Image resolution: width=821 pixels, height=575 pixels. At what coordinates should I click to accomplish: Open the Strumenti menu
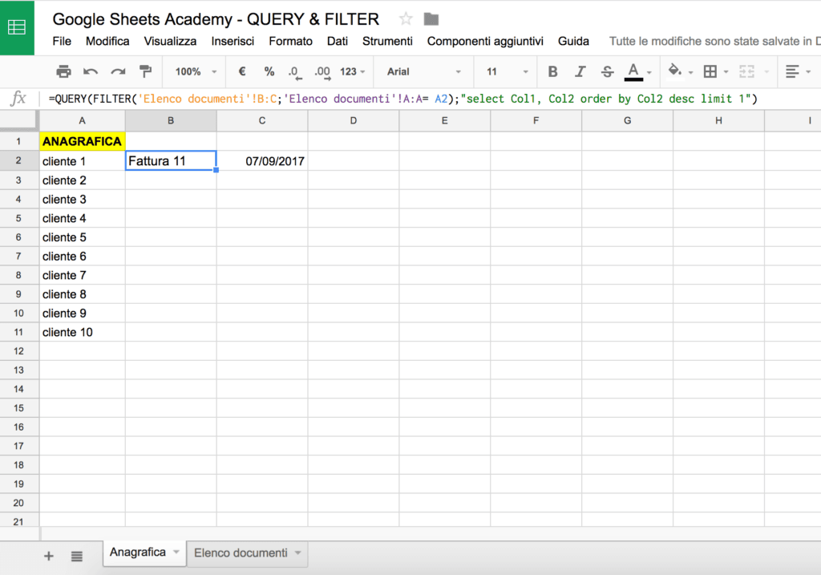tap(387, 42)
